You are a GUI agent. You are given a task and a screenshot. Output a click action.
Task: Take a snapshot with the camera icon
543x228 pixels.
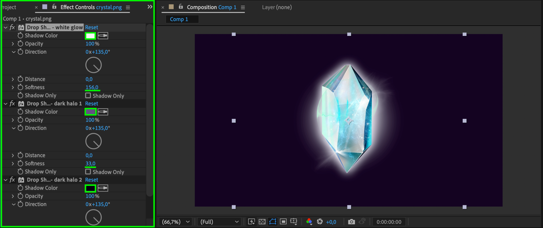pyautogui.click(x=351, y=222)
